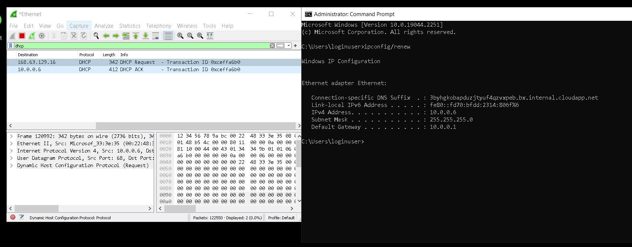Screen dimensions: 632x247
Task: Expand the Ethernet II tree node
Action: click(11, 143)
